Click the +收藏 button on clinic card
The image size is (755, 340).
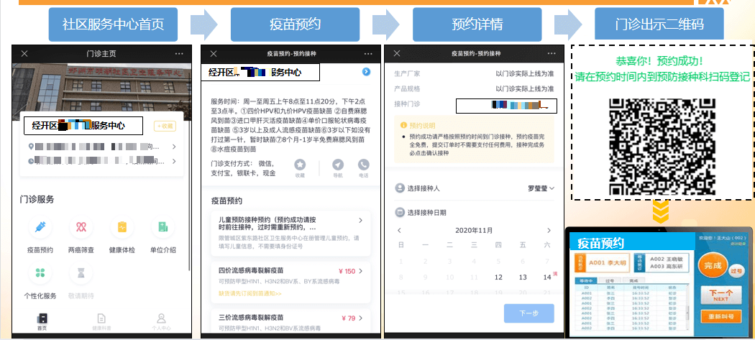(x=165, y=126)
